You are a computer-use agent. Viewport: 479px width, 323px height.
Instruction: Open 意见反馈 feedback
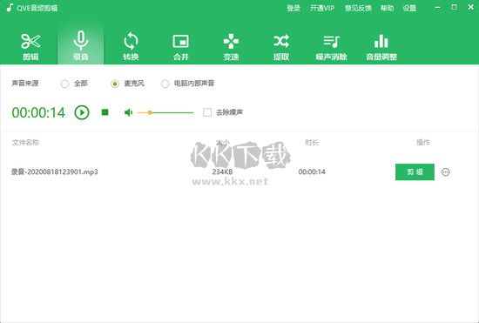(358, 8)
